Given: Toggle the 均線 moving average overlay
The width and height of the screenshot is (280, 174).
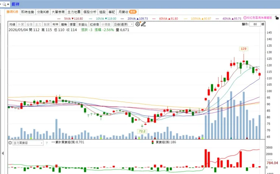Looking at the screenshot, I should tap(12, 24).
